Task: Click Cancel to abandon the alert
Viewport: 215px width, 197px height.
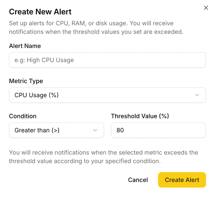Action: point(138,180)
